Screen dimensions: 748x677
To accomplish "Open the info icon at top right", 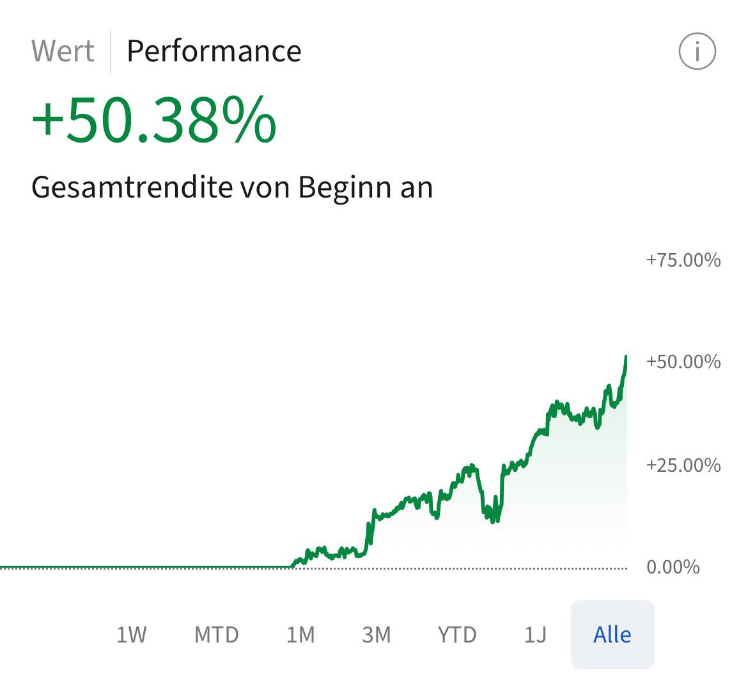I will click(x=697, y=52).
